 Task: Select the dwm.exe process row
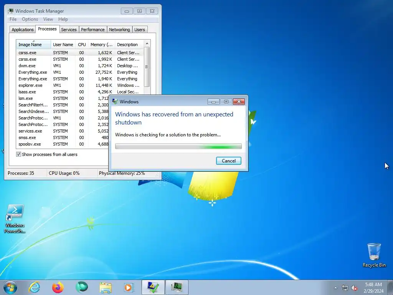(x=80, y=66)
